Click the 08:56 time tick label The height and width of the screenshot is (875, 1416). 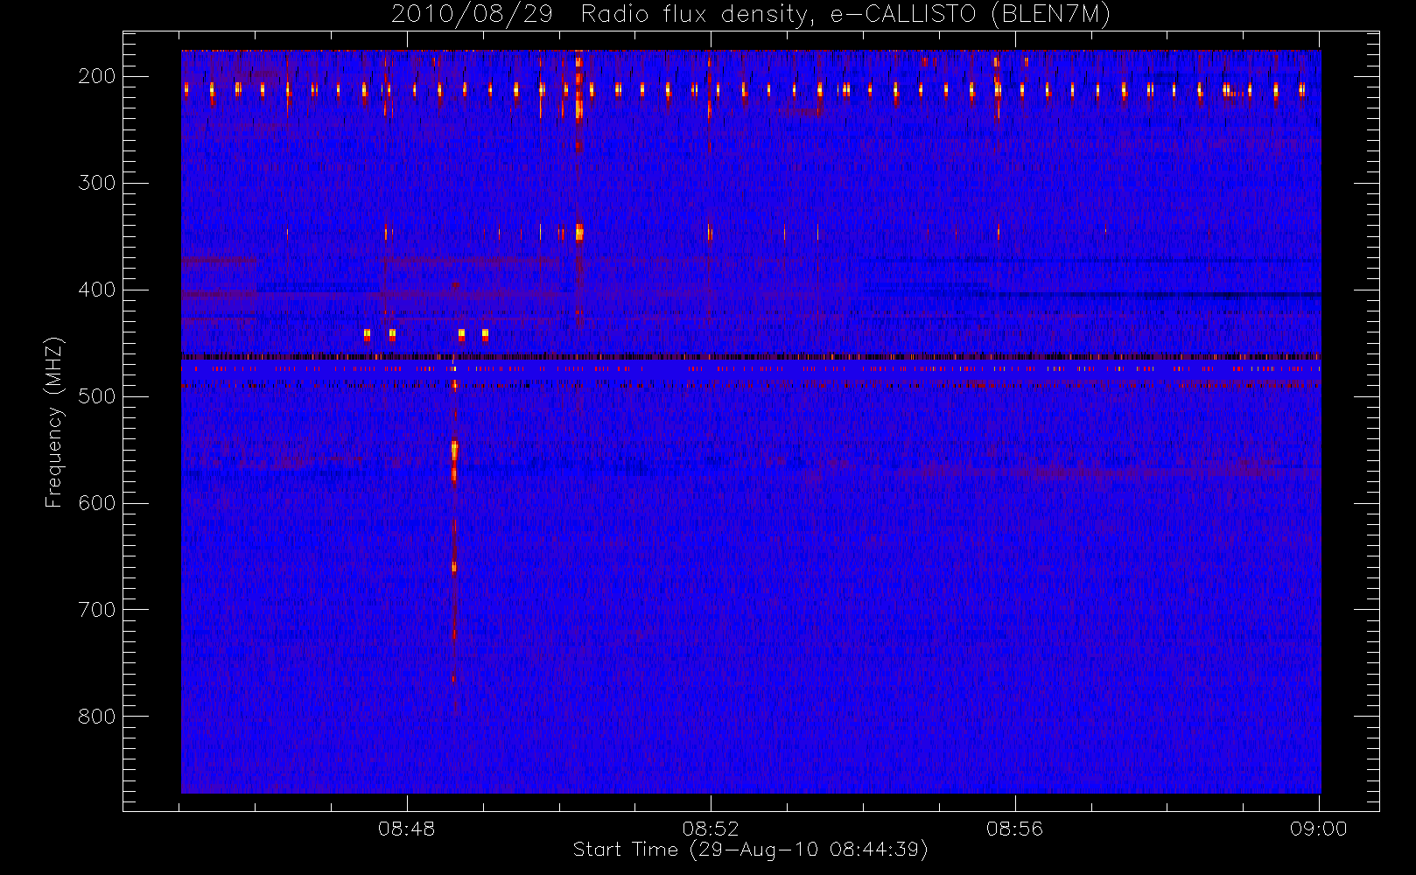pyautogui.click(x=1015, y=829)
